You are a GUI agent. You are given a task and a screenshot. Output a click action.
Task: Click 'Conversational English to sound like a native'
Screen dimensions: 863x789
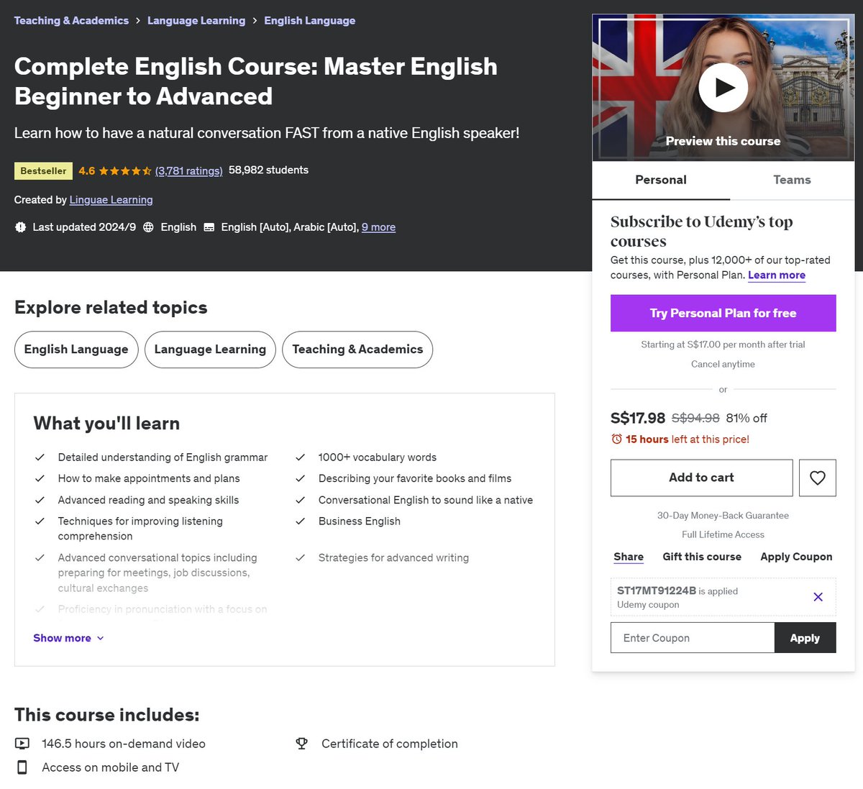tap(426, 500)
